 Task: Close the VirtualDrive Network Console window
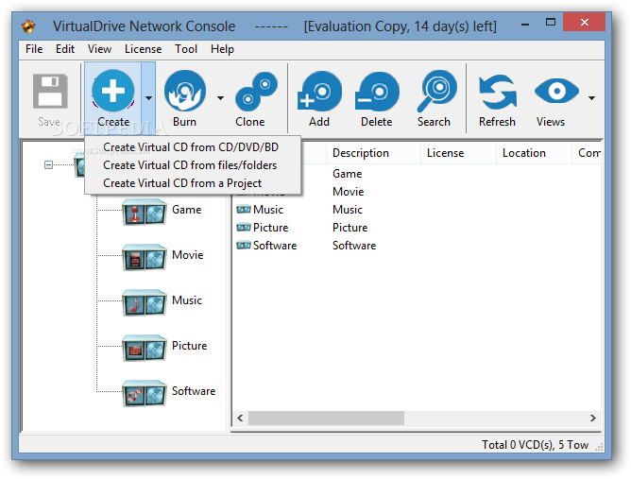[x=585, y=22]
